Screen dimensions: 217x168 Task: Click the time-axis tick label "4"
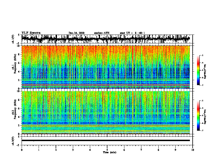90,150
